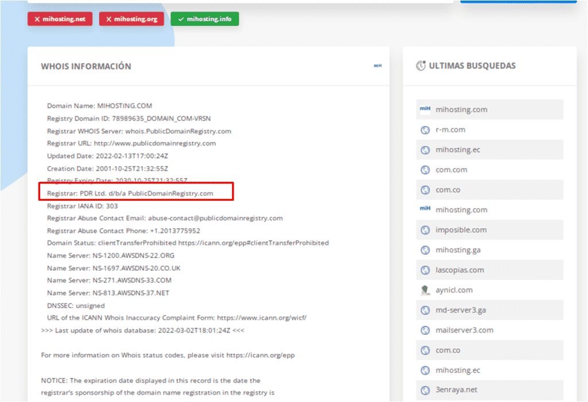
Task: Click the globe icon next to r-m.com
Action: pyautogui.click(x=425, y=130)
